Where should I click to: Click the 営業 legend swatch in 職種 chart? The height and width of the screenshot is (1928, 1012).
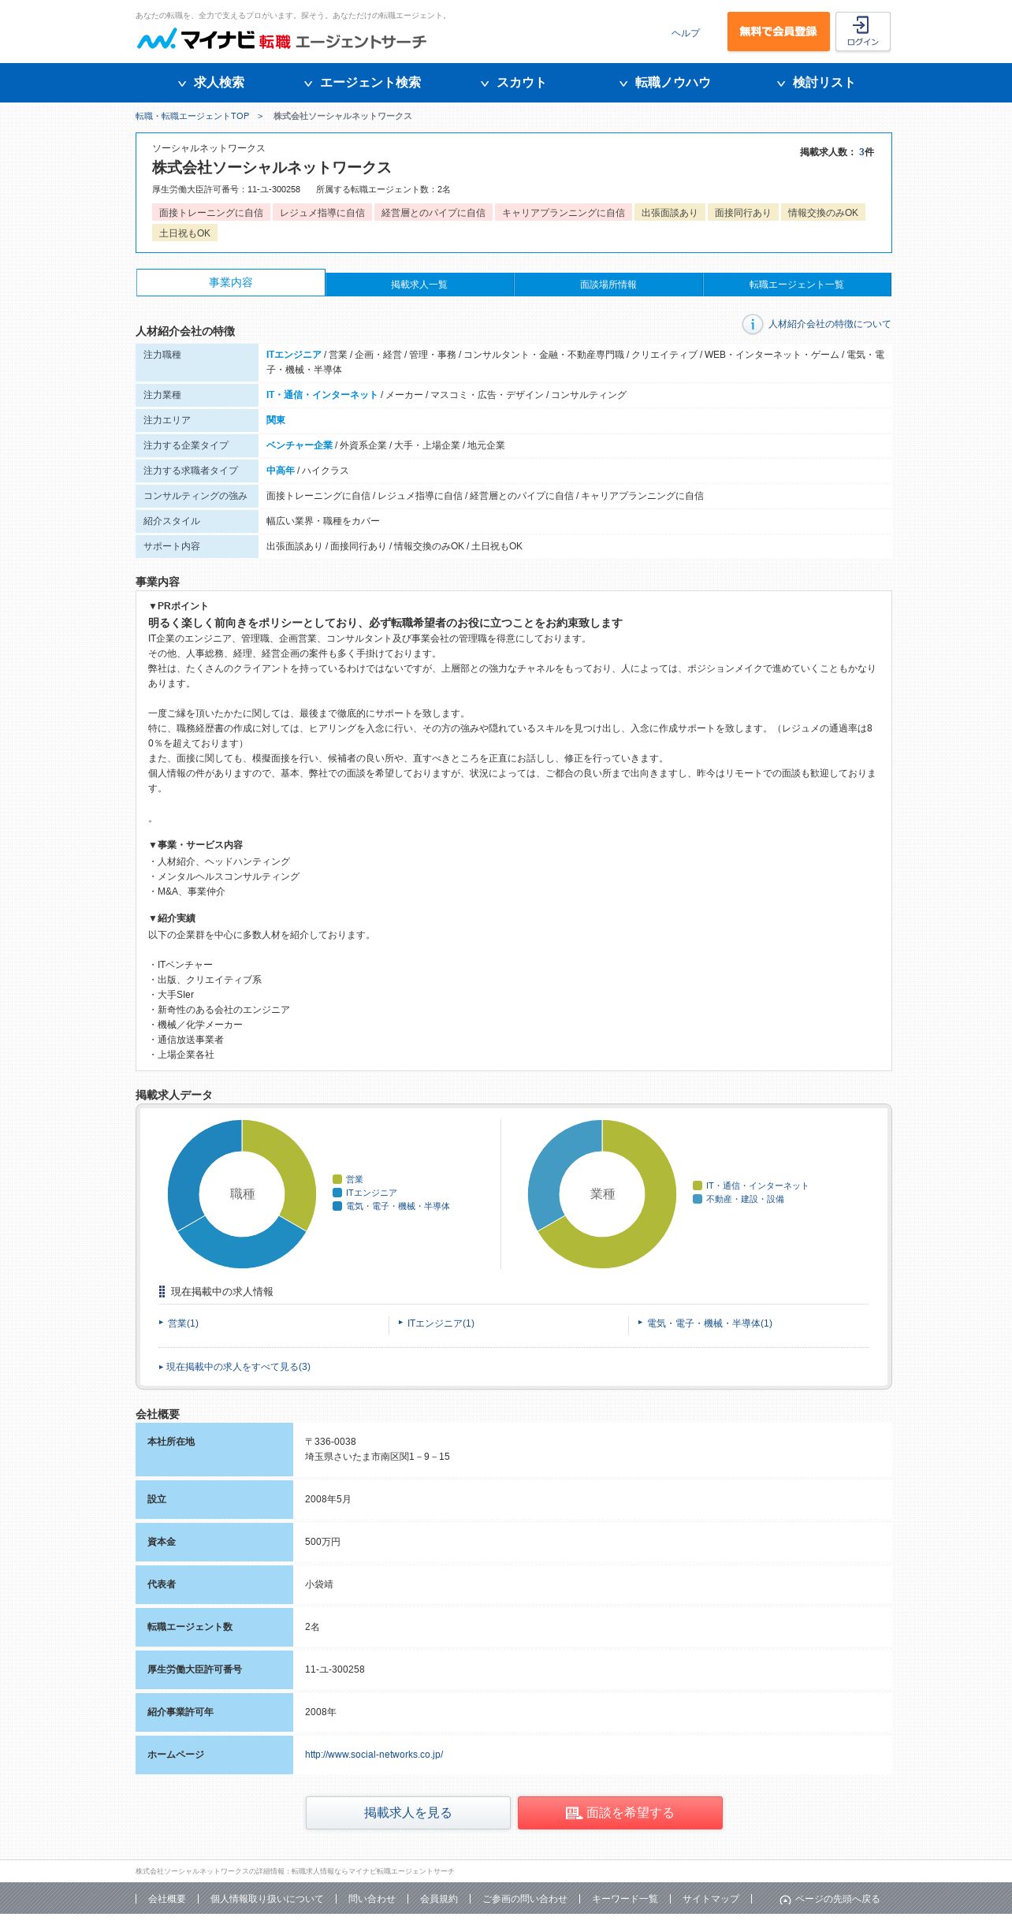point(337,1179)
